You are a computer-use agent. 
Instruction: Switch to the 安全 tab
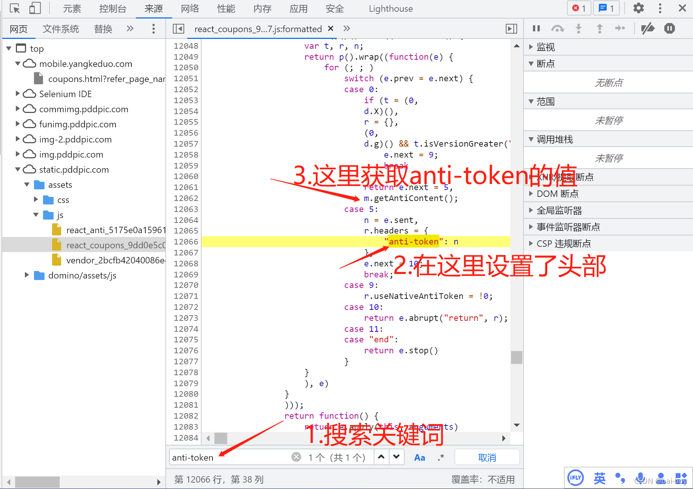point(335,9)
